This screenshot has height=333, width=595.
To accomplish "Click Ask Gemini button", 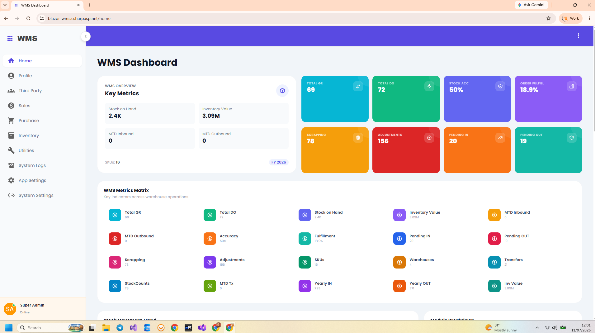I will tap(531, 5).
